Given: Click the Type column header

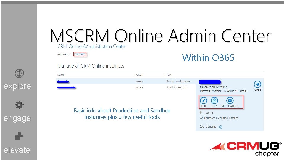Looking at the screenshot, I should [169, 75].
